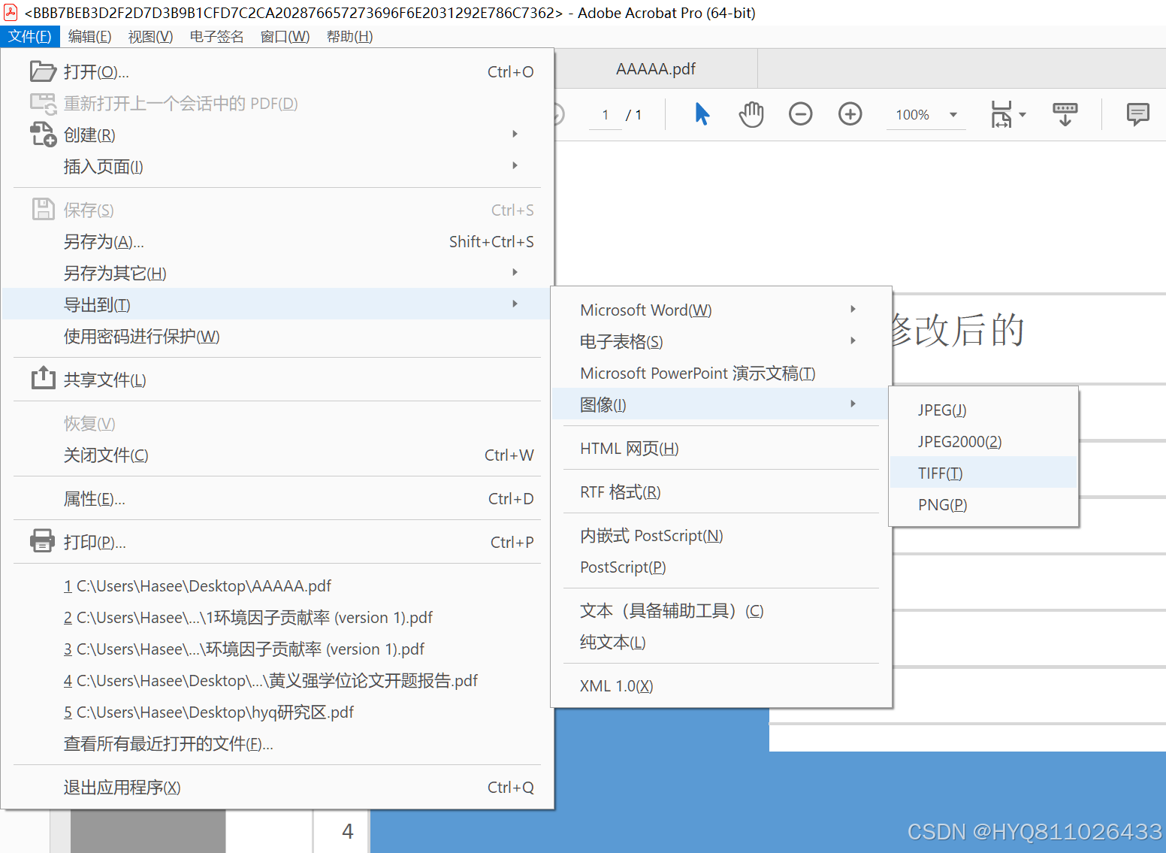
Task: Click the zoom in plus icon
Action: pos(850,114)
